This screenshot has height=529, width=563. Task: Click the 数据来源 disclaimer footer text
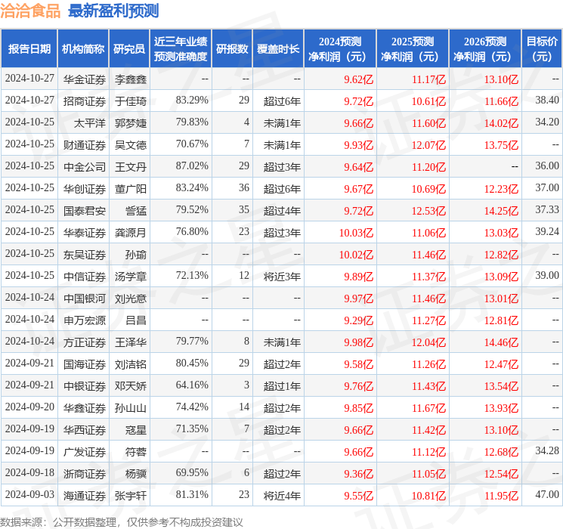tap(122, 522)
